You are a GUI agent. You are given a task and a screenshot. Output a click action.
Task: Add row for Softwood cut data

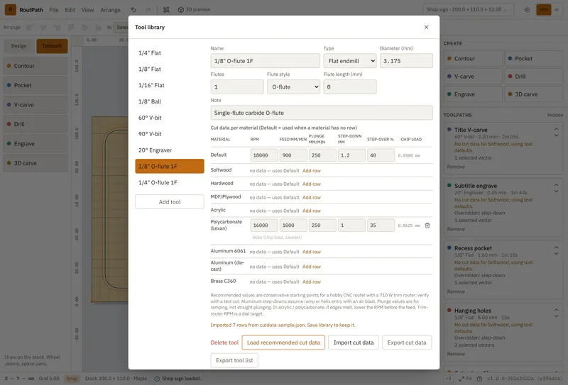tap(312, 171)
